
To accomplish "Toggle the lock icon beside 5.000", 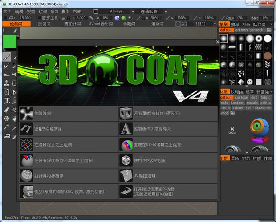I will pos(69,18).
